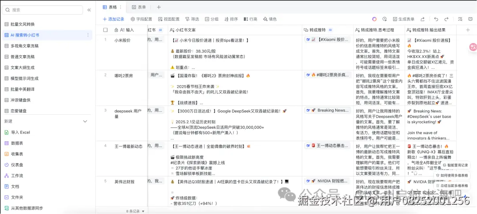477x214 pixels.
Task: Click the 转成推特.输出结果 column header
Action: 431,30
